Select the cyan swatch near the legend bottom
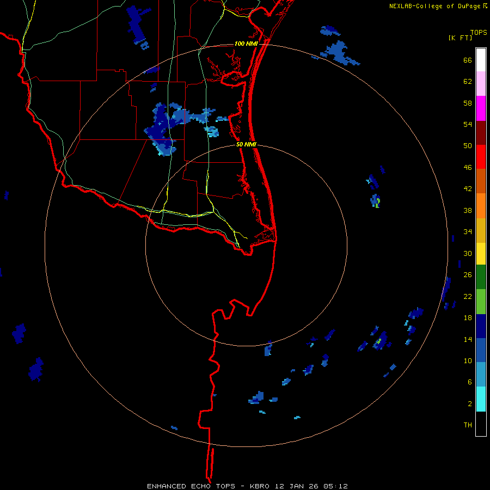This screenshot has width=490, height=490. click(x=481, y=399)
